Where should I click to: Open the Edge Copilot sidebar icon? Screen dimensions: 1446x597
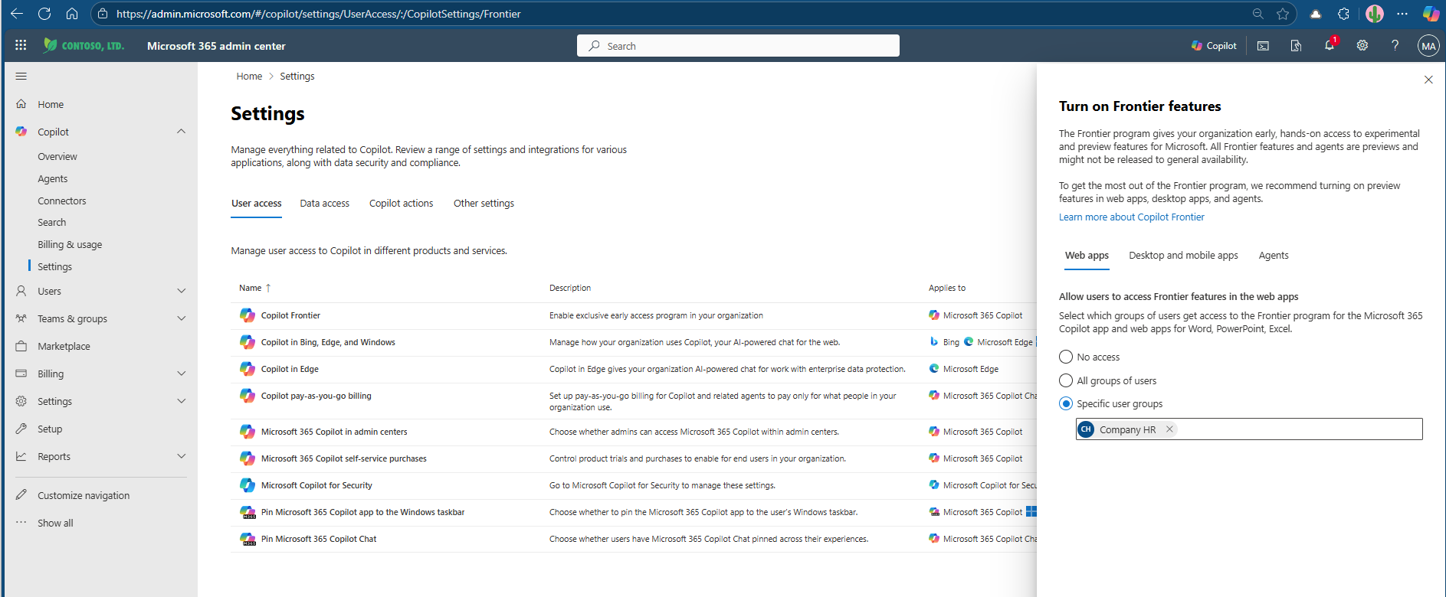[1431, 14]
